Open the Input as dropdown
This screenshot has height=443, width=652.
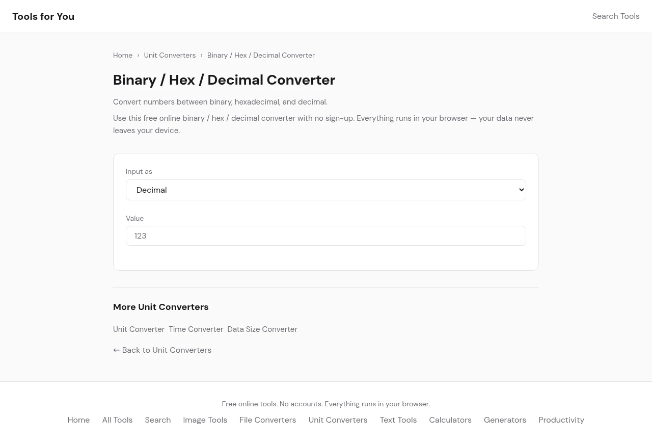pyautogui.click(x=325, y=190)
